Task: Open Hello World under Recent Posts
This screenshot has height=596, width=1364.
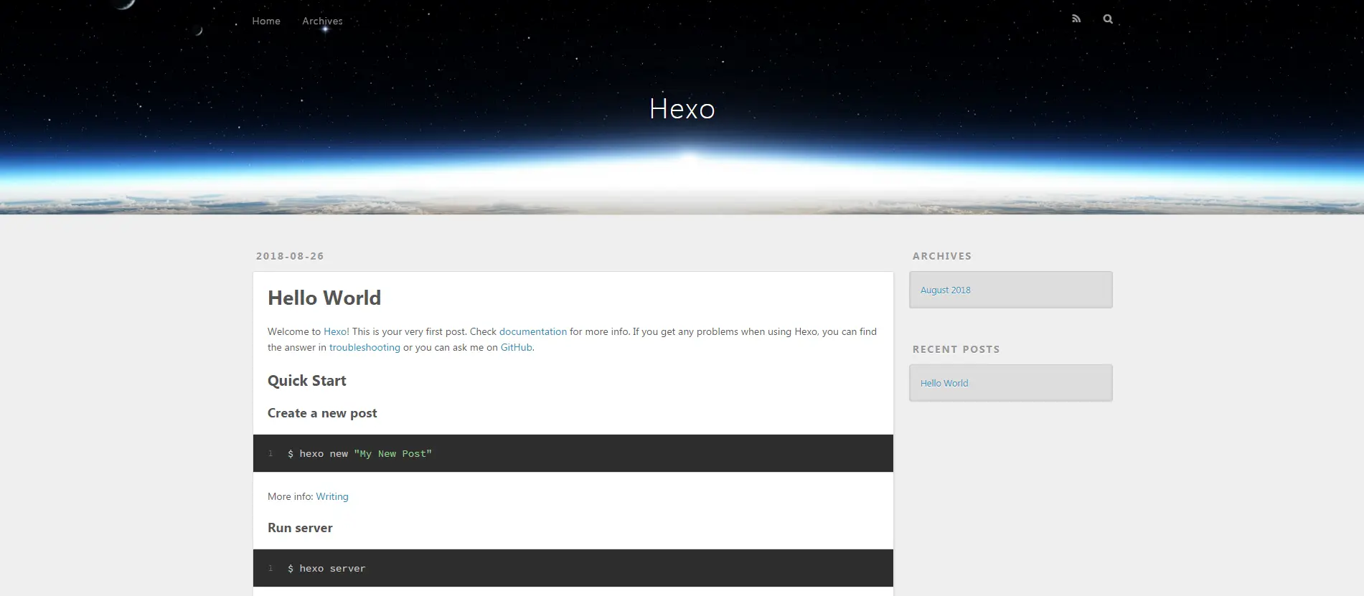Action: pyautogui.click(x=944, y=383)
